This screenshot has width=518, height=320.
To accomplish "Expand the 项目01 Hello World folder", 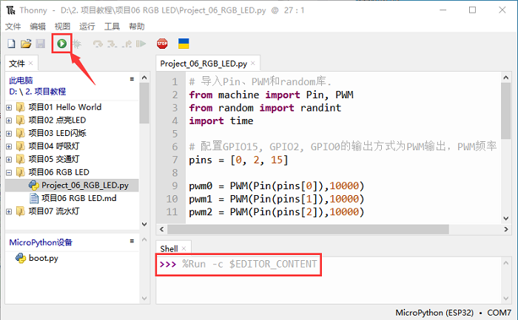I will point(9,107).
